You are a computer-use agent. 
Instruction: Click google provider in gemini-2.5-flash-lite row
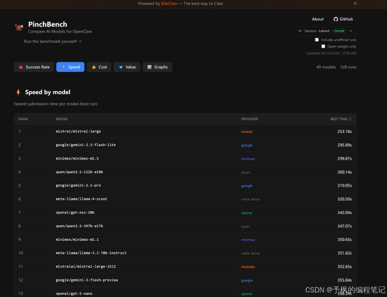point(247,145)
